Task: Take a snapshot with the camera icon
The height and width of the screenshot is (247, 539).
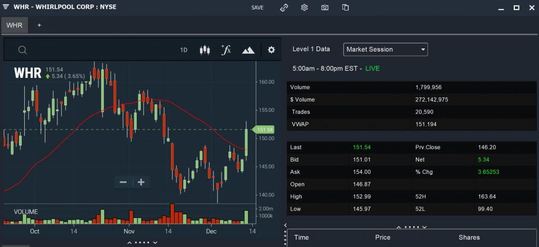Action: pos(325,7)
